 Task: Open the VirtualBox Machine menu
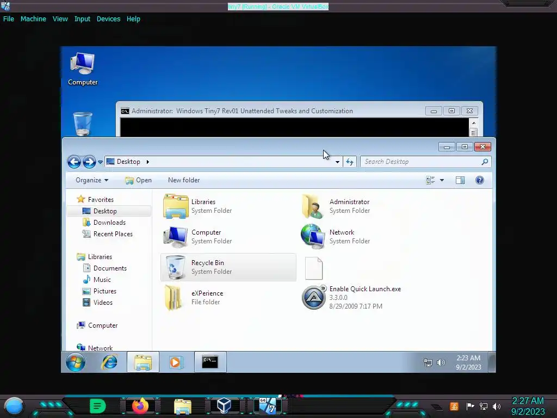click(33, 19)
